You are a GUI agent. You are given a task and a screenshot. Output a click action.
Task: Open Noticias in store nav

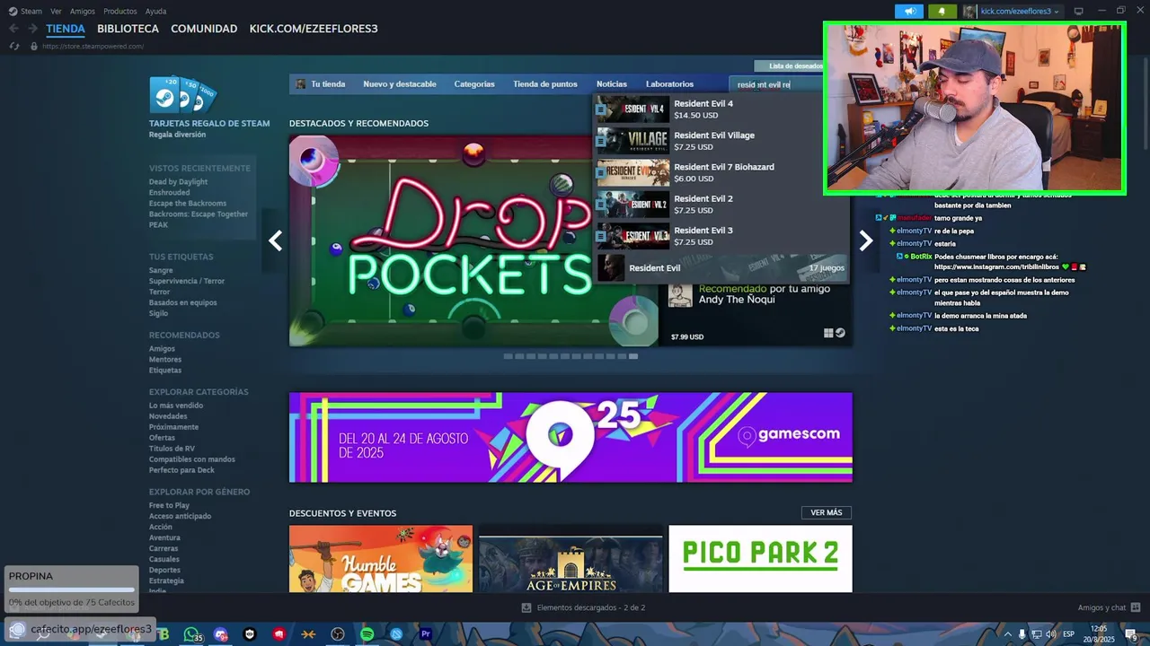(612, 84)
